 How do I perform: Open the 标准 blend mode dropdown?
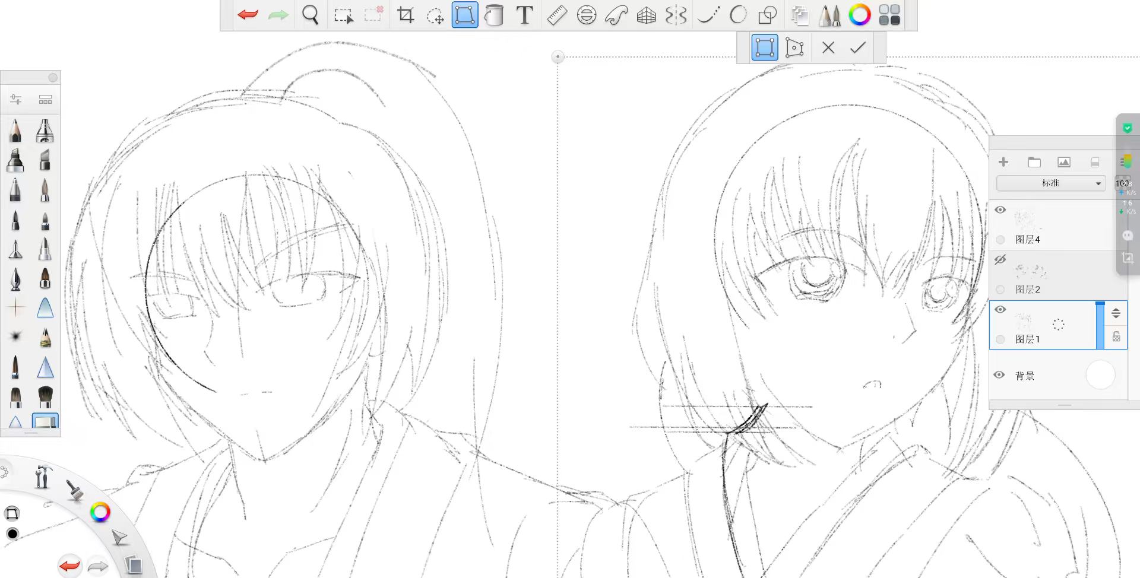pyautogui.click(x=1051, y=183)
